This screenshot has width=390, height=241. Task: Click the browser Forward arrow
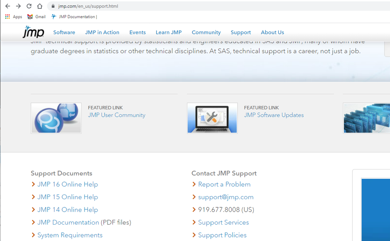tap(18, 6)
